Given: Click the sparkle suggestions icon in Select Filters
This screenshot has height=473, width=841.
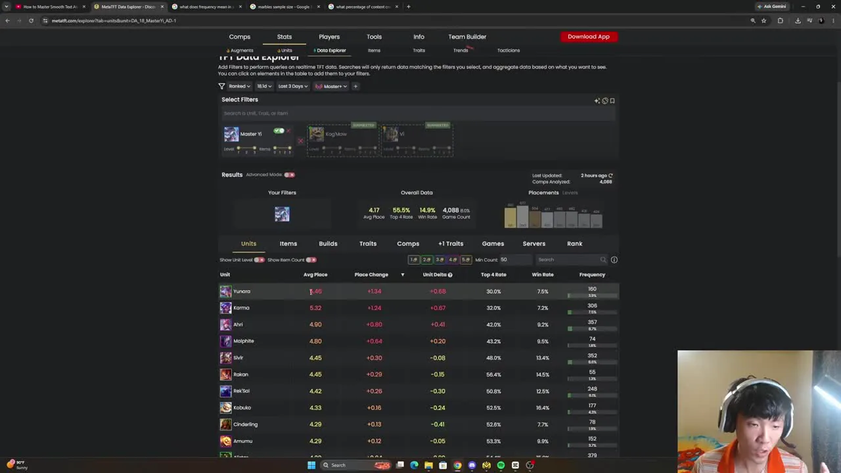Looking at the screenshot, I should click(597, 101).
